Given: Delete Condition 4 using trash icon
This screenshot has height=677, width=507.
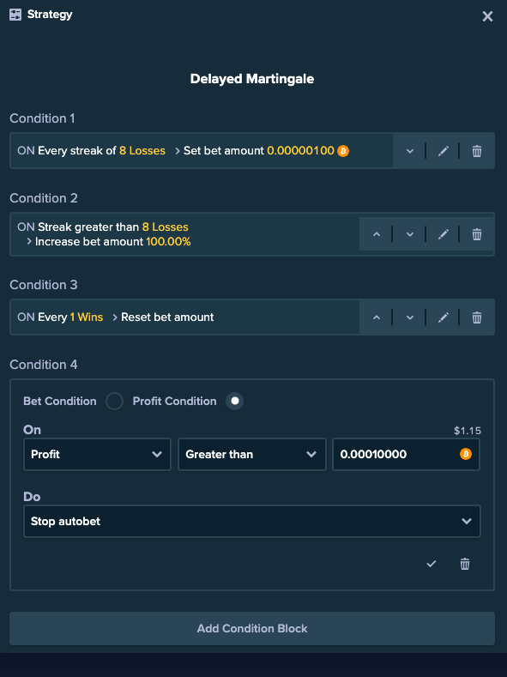Looking at the screenshot, I should 465,564.
